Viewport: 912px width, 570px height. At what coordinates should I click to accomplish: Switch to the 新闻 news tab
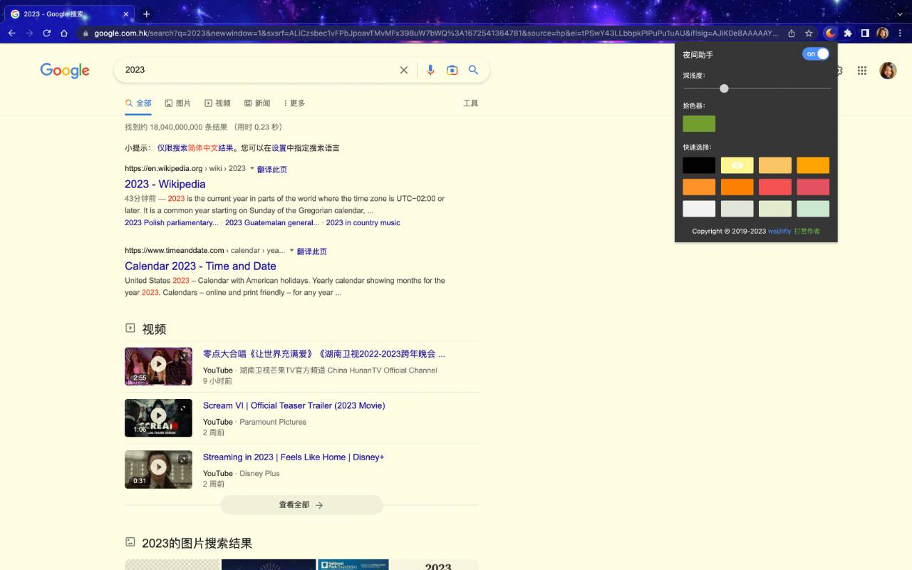pyautogui.click(x=257, y=103)
